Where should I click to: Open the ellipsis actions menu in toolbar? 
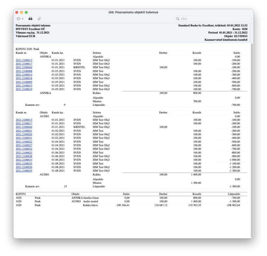[20, 19]
